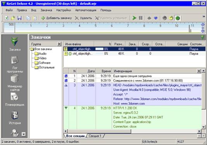Screen dimensions: 207x145
Task: Click the Удалить delete button
Action: pyautogui.click(x=83, y=18)
